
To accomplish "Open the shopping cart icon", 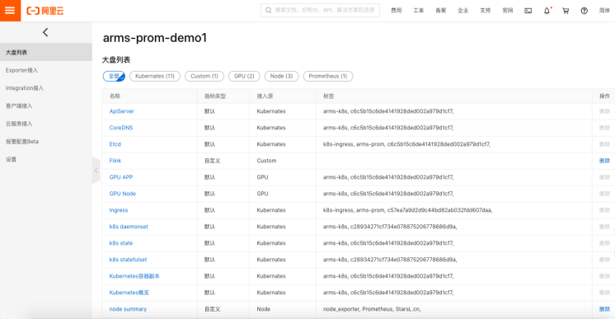I will pos(566,11).
